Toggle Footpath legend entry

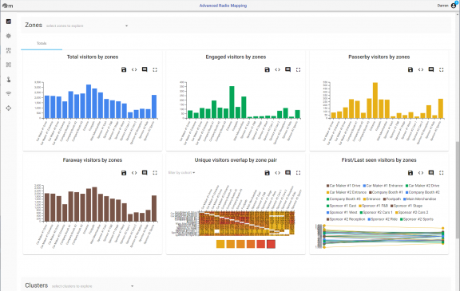click(392, 199)
